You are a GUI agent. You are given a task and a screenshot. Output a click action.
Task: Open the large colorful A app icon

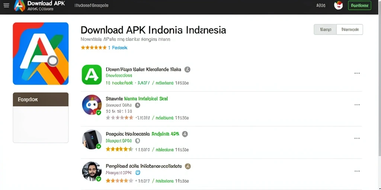(41, 53)
